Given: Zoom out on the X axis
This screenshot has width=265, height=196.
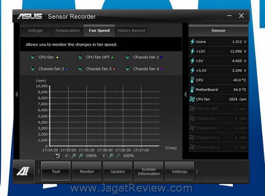Looking at the screenshot, I should (81, 156).
